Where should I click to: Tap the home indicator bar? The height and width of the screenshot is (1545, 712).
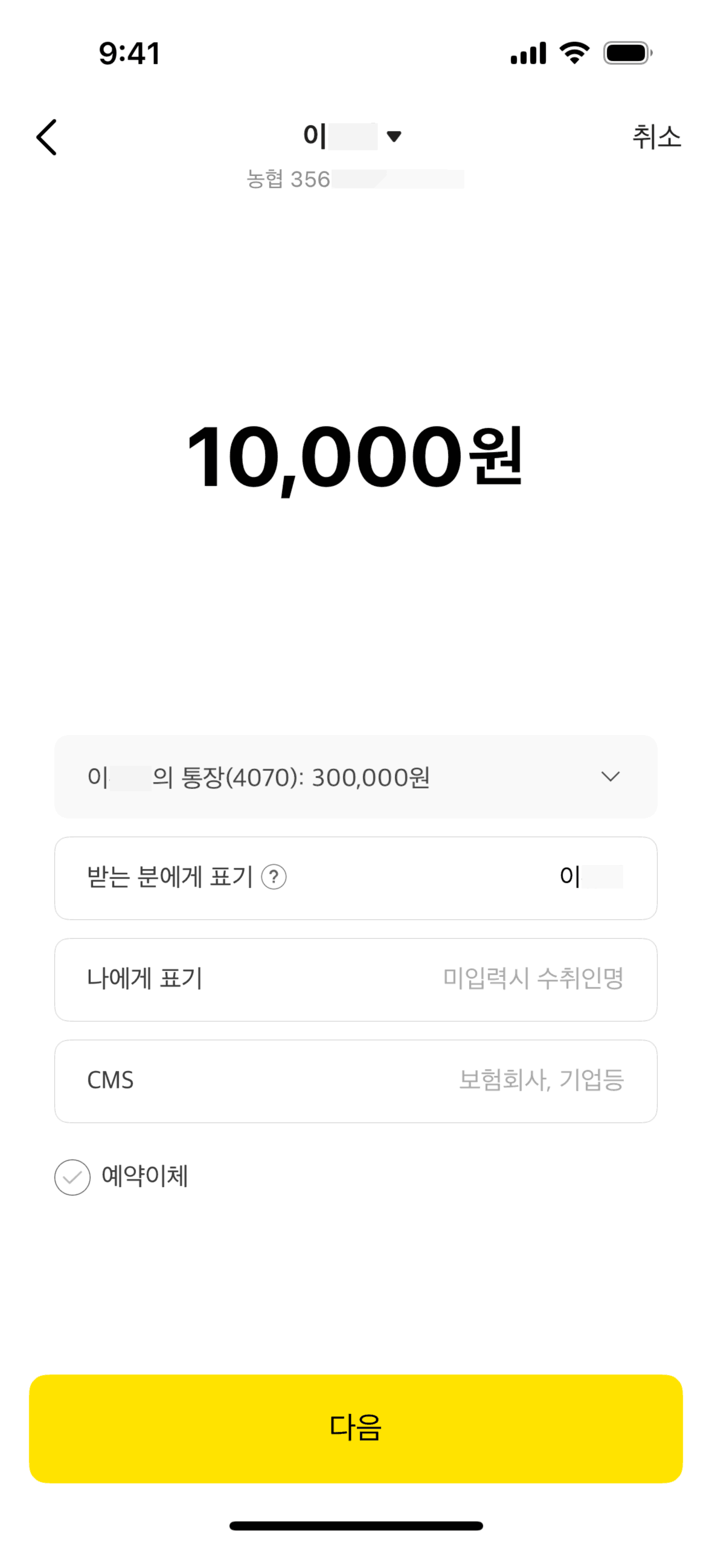pyautogui.click(x=356, y=1526)
